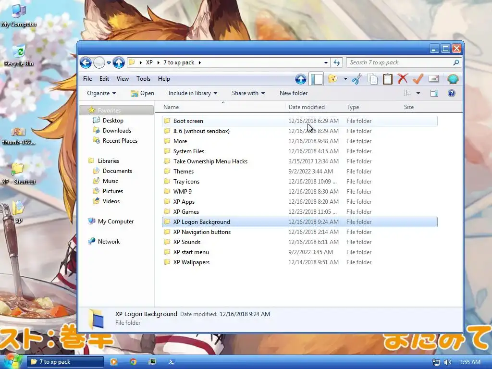
Task: Open the Edit menu
Action: click(x=104, y=79)
